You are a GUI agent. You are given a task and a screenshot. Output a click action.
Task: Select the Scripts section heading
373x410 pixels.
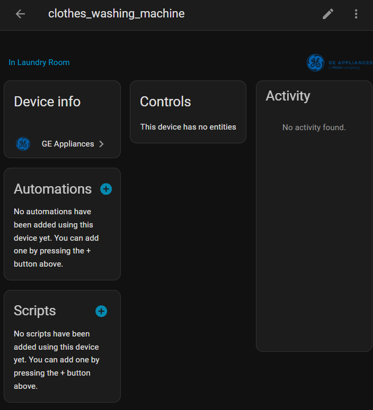point(34,311)
